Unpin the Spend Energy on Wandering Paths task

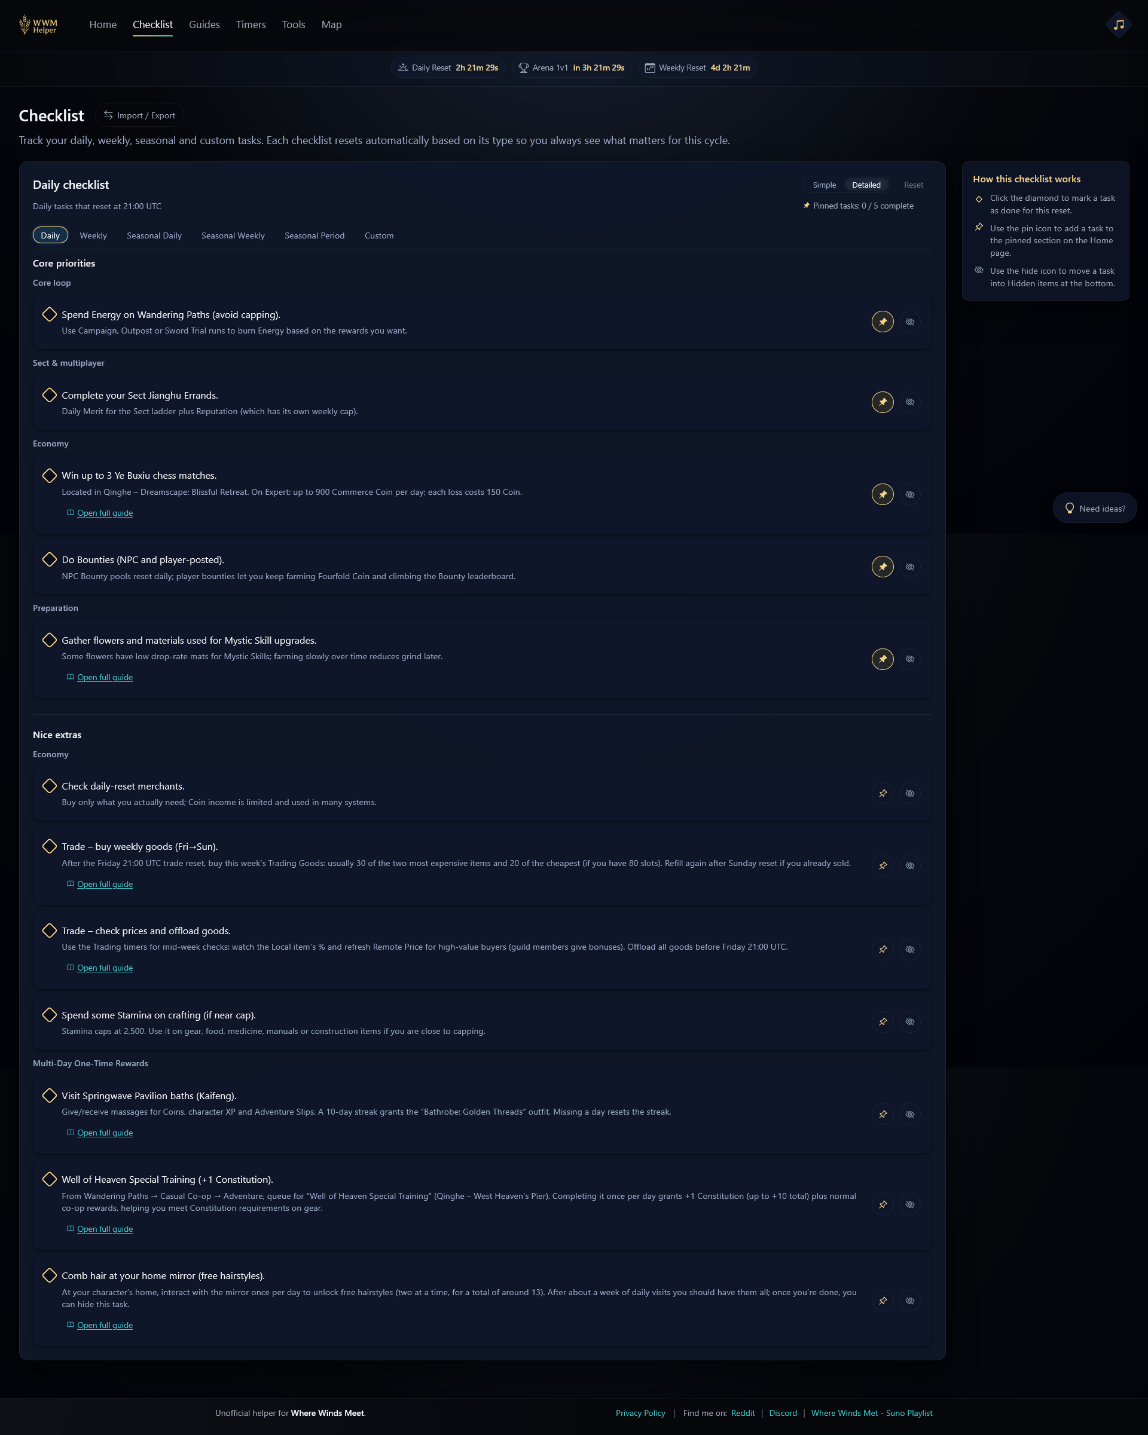point(883,322)
